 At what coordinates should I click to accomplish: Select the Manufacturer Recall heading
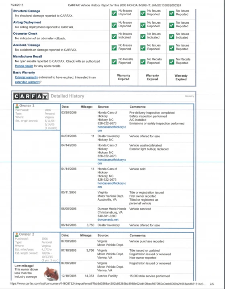27,57
